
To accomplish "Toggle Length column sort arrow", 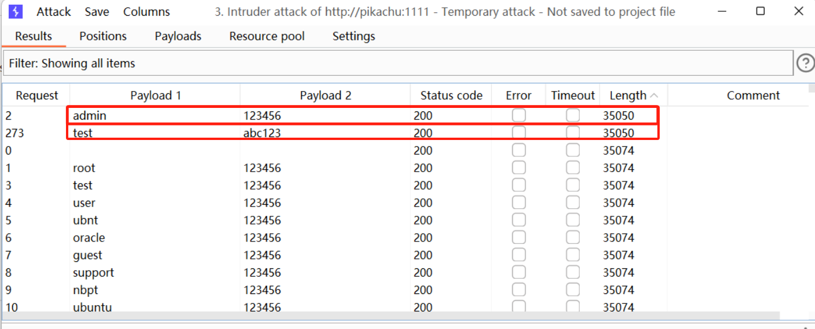I will 654,96.
